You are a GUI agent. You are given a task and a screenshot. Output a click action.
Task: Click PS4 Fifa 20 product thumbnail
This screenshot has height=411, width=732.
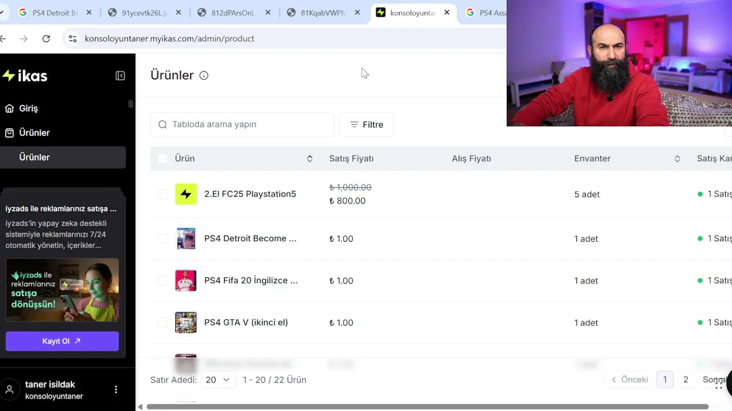[186, 280]
